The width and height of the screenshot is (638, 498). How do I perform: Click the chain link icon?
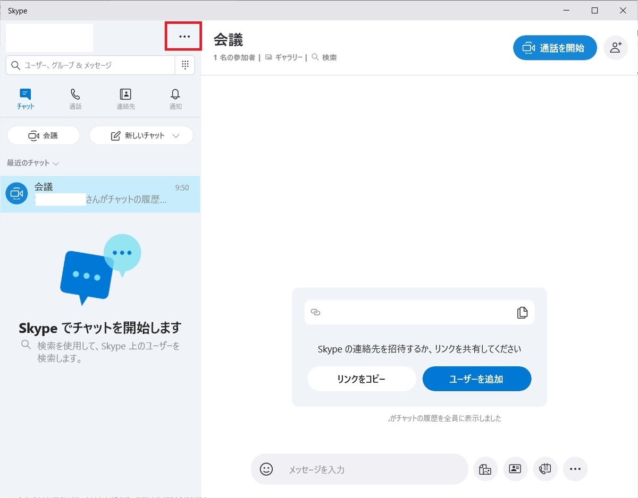pyautogui.click(x=315, y=312)
